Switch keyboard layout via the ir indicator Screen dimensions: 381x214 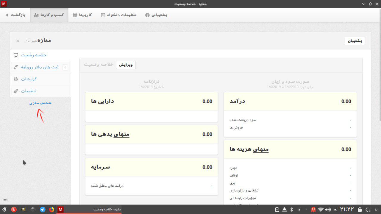click(299, 210)
